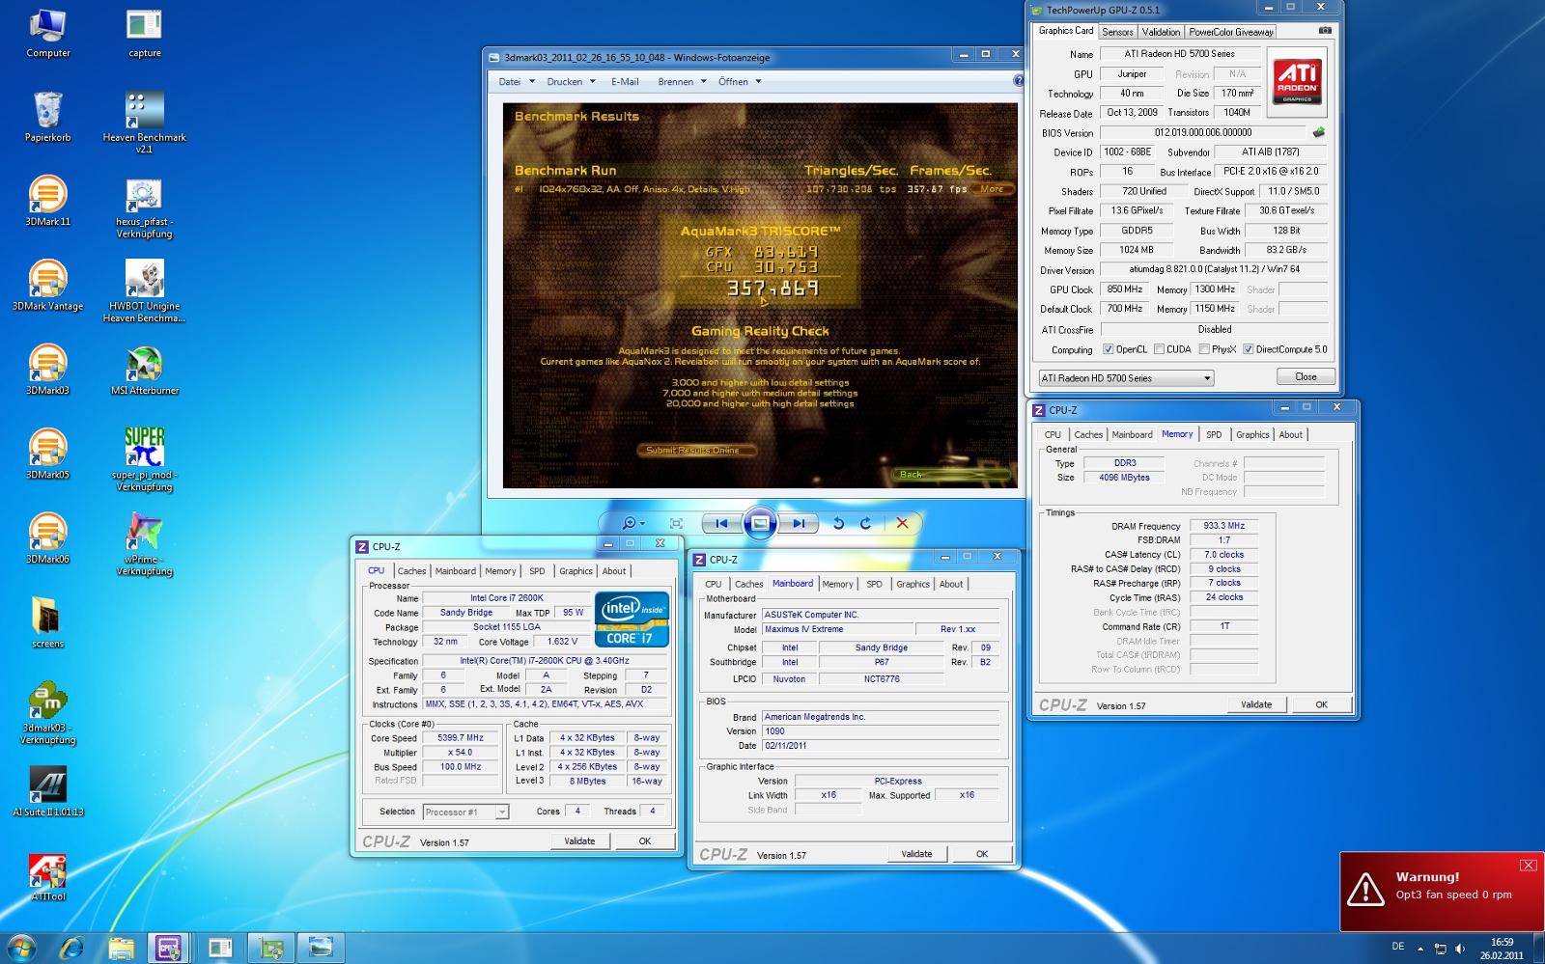Open the Datei dropdown menu

(x=517, y=82)
